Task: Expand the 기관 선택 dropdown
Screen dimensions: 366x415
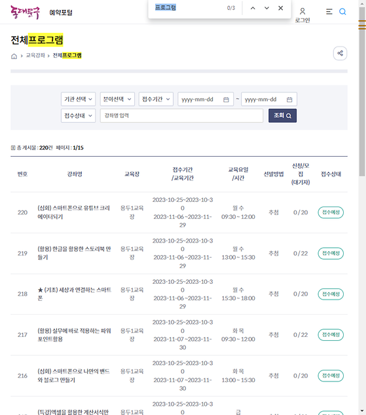Action: tap(78, 99)
